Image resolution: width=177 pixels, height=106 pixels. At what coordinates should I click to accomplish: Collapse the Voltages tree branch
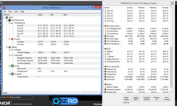pos(10,50)
